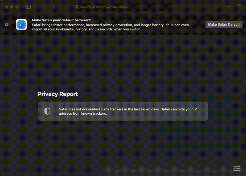Click the Safari compass icon in banner

pyautogui.click(x=21, y=25)
